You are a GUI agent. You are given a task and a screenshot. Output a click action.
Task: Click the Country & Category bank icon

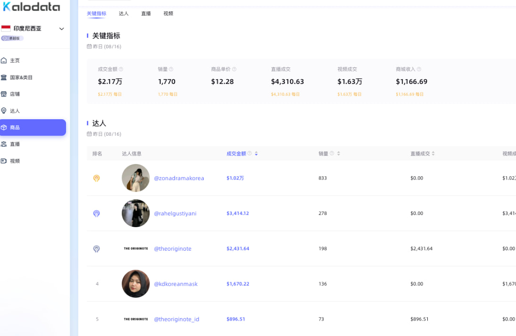click(4, 77)
